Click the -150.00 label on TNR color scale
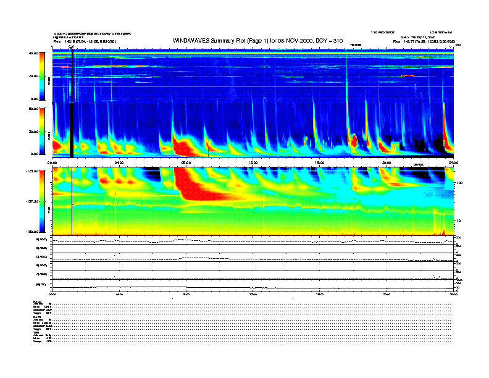 32,232
